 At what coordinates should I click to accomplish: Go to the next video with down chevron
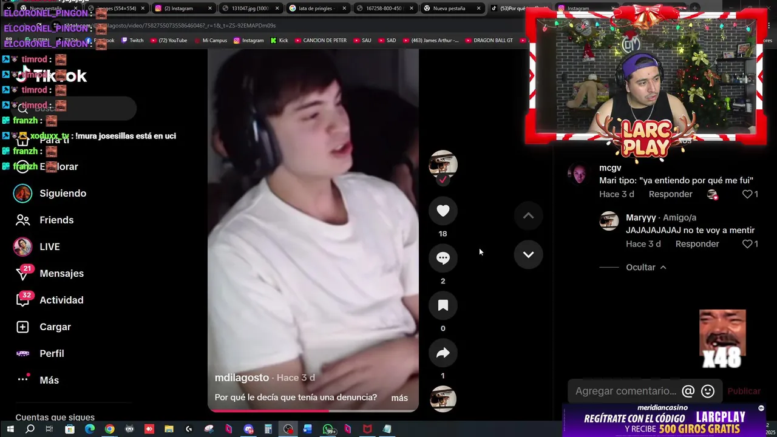coord(528,254)
